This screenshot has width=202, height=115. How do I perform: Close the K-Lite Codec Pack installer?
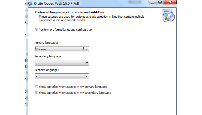tap(170, 2)
